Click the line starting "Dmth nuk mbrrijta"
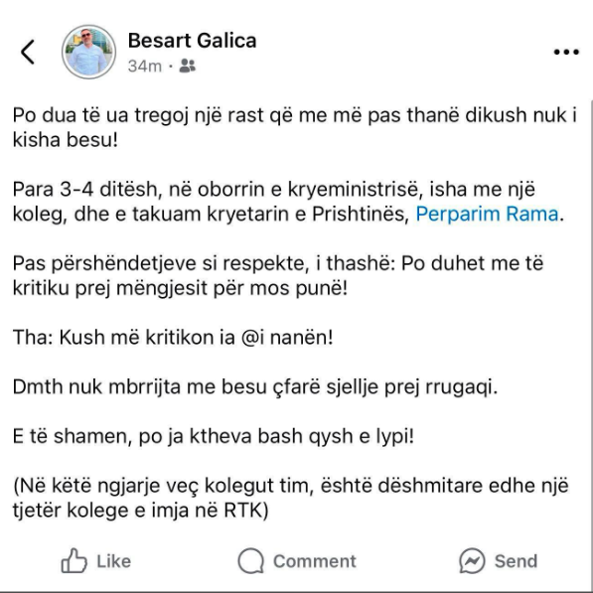 click(x=255, y=386)
